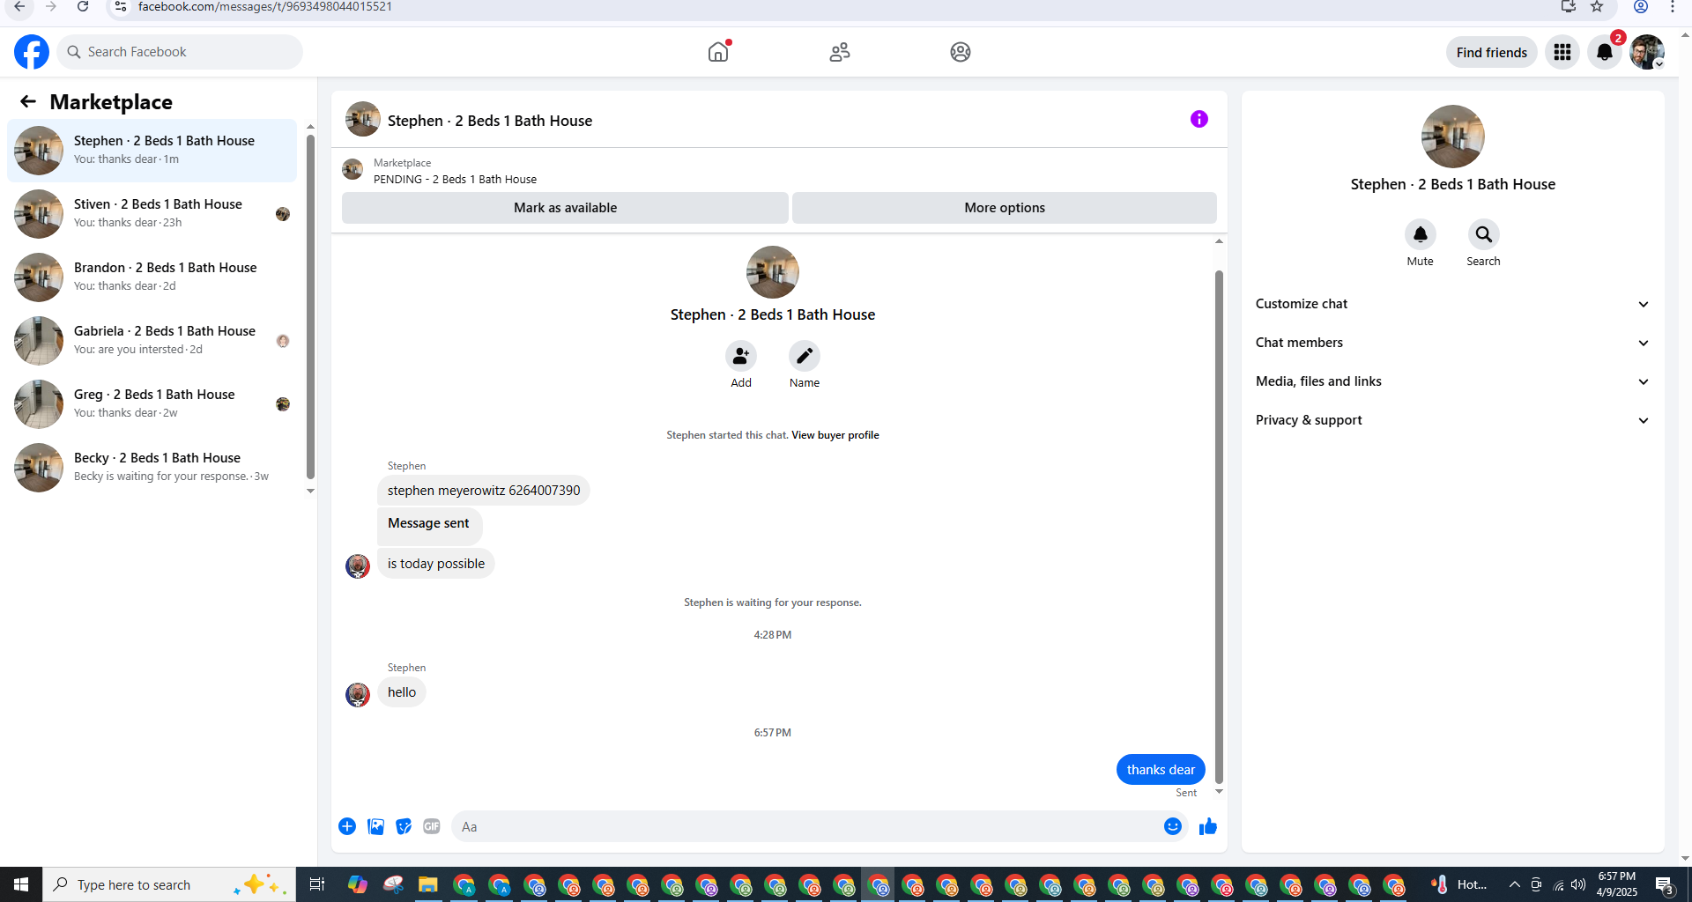Expand the Privacy & support section
Viewport: 1692px width, 902px height.
(1453, 420)
